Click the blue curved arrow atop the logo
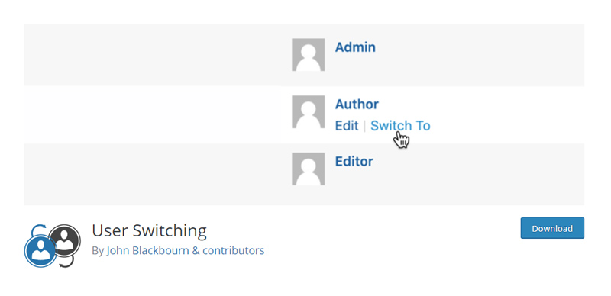 [x=37, y=230]
